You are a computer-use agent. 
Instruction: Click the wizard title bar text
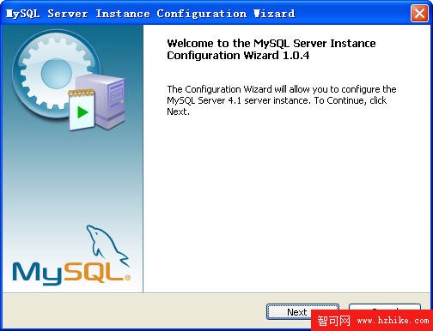coord(150,14)
